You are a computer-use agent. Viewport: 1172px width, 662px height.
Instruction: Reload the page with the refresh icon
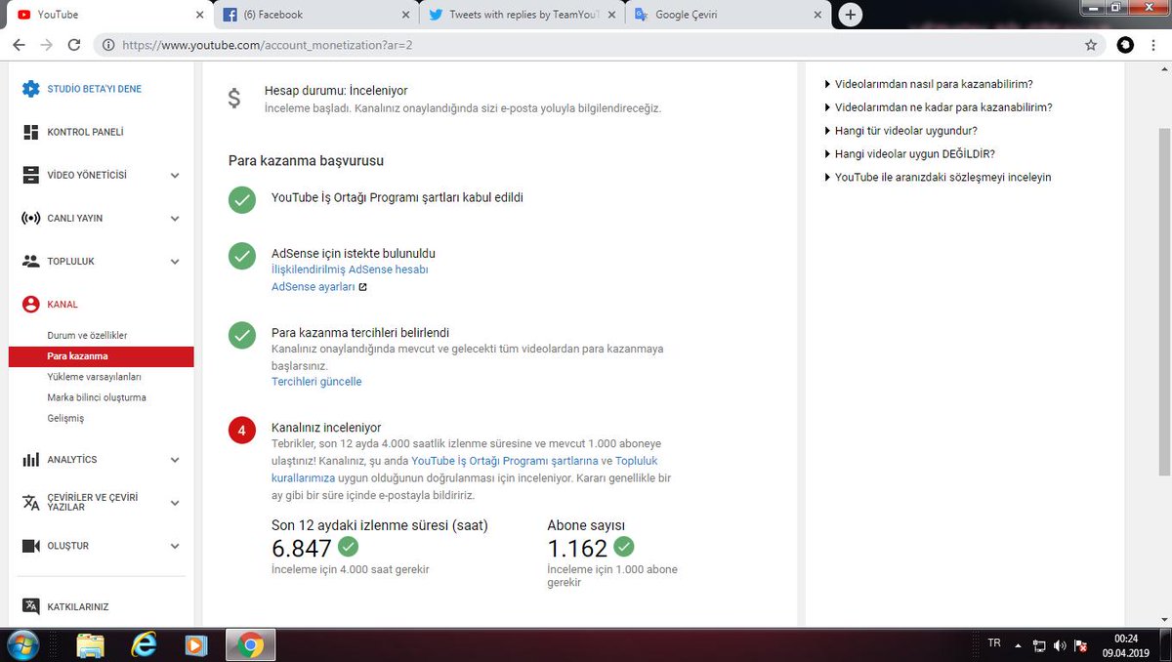point(74,45)
